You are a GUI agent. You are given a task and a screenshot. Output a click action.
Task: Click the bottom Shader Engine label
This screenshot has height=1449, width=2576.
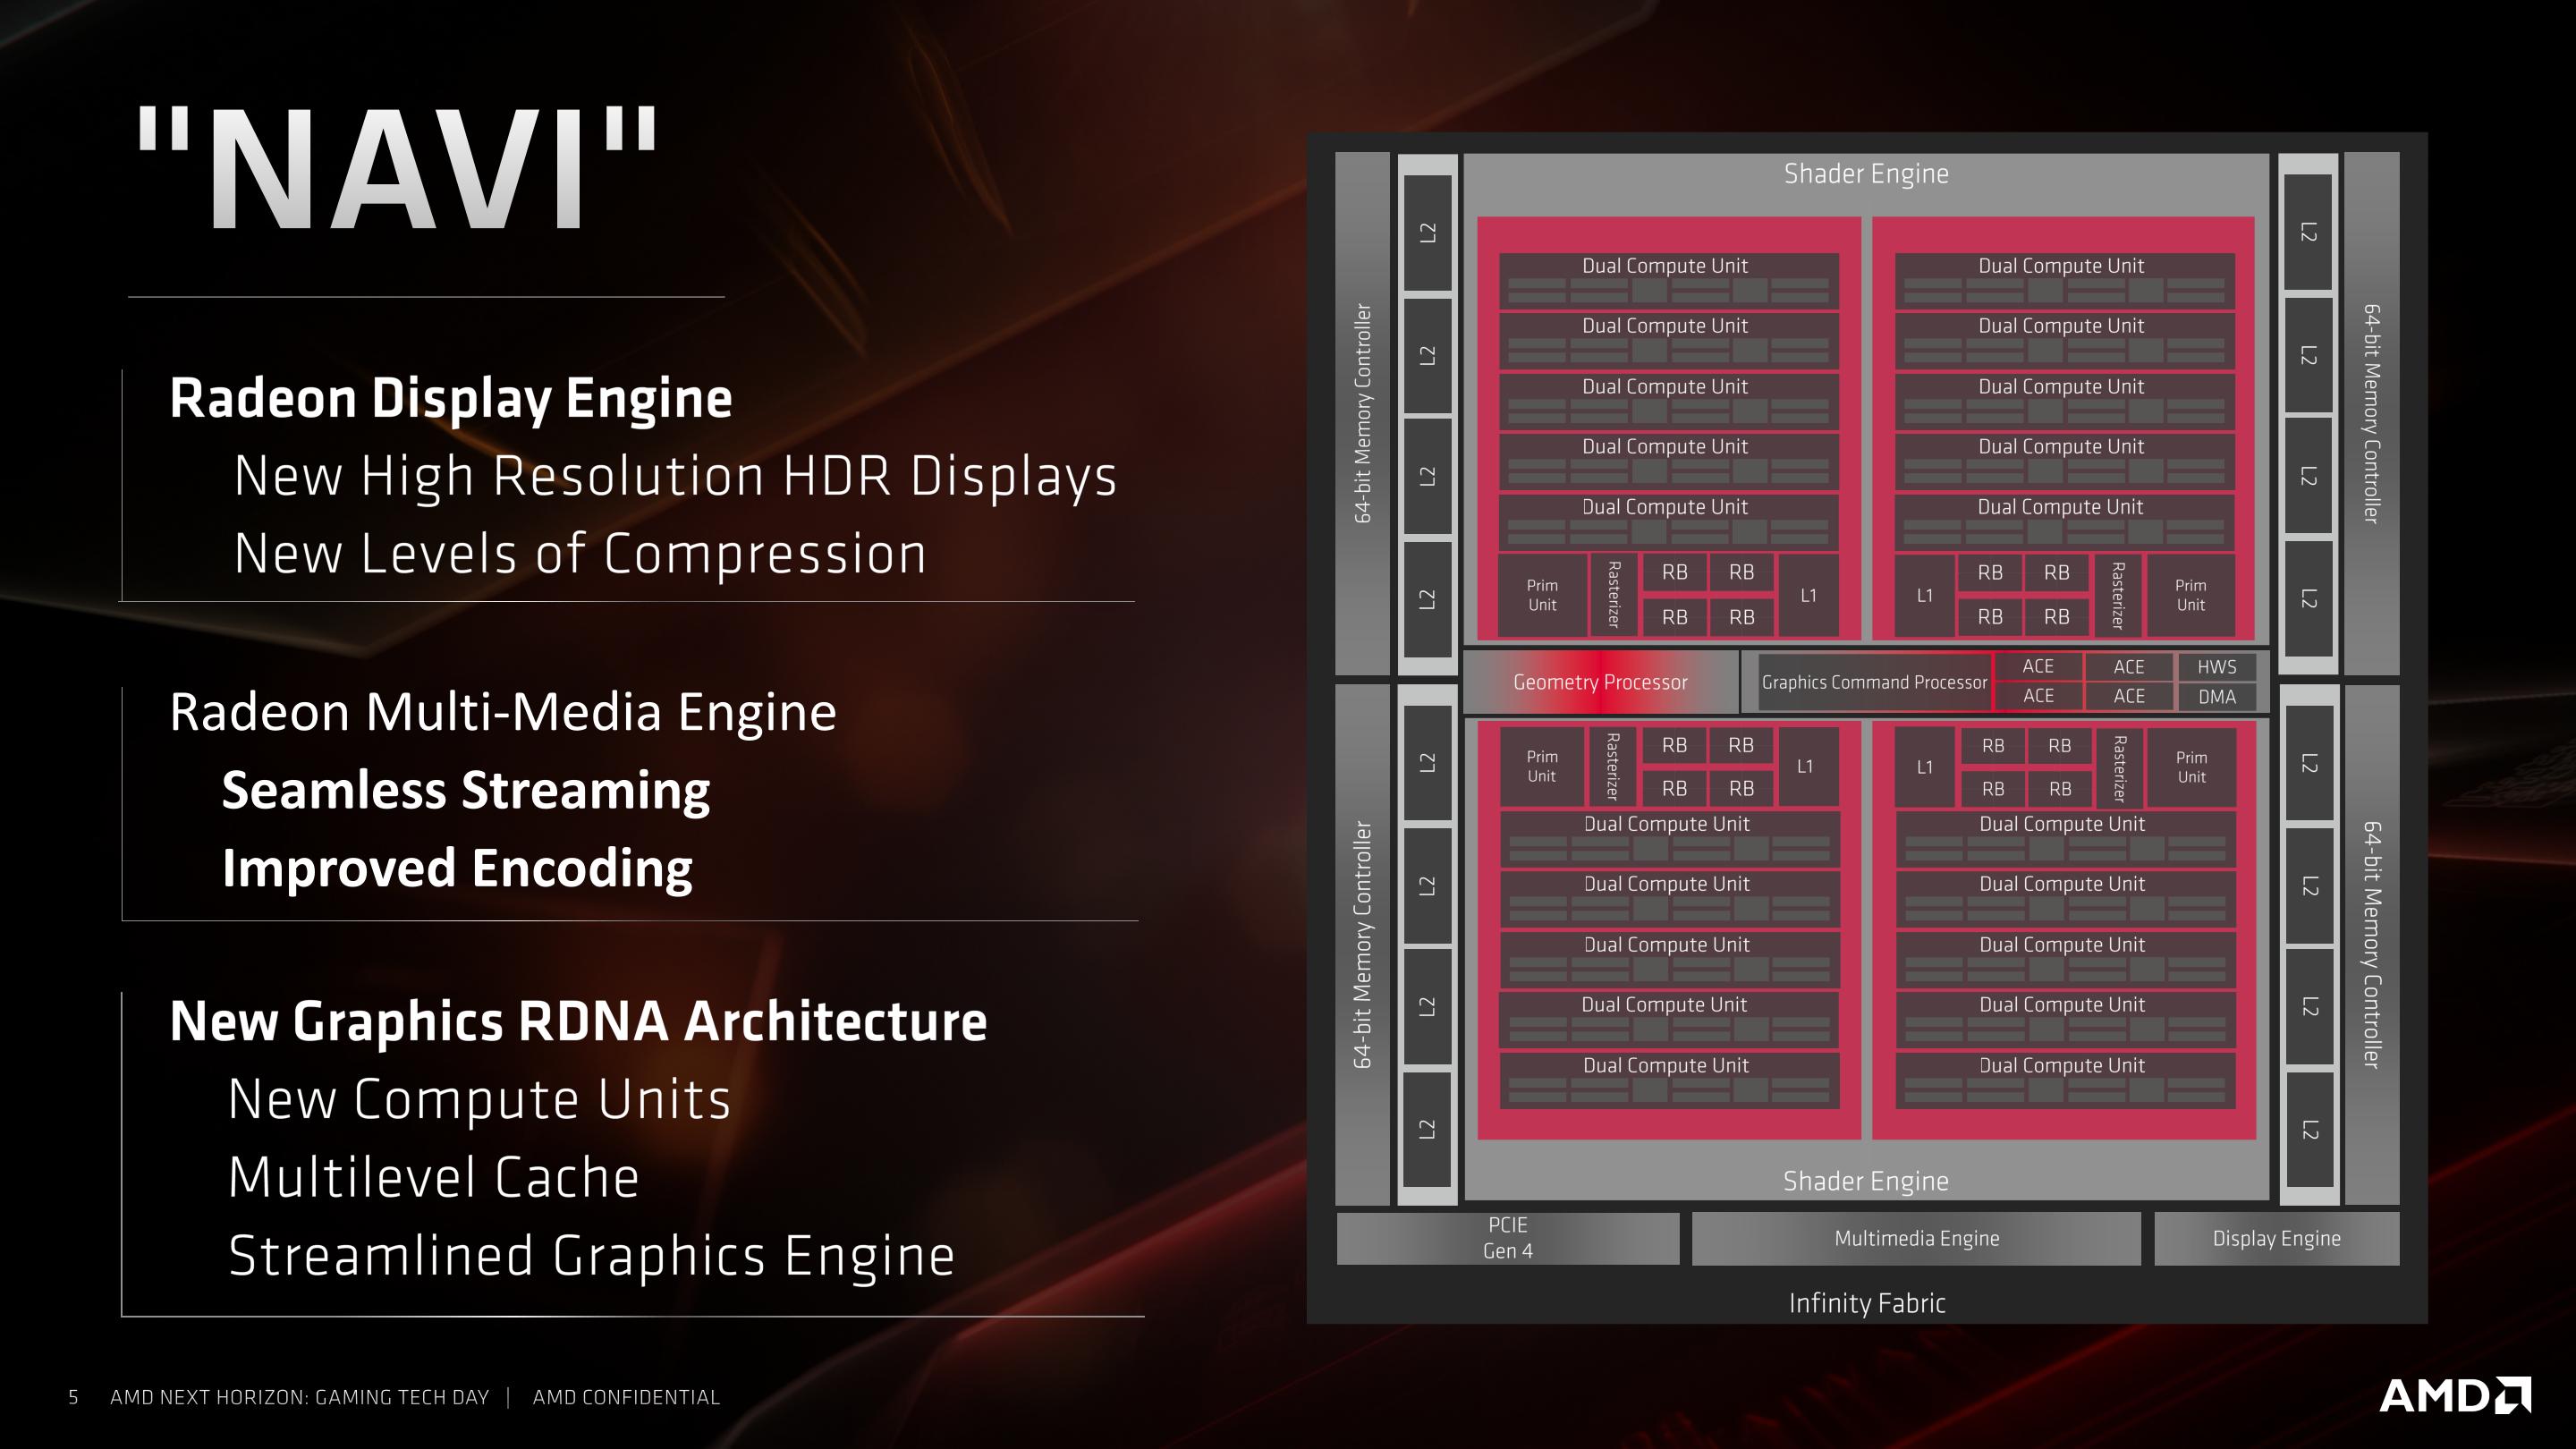pos(1866,1181)
